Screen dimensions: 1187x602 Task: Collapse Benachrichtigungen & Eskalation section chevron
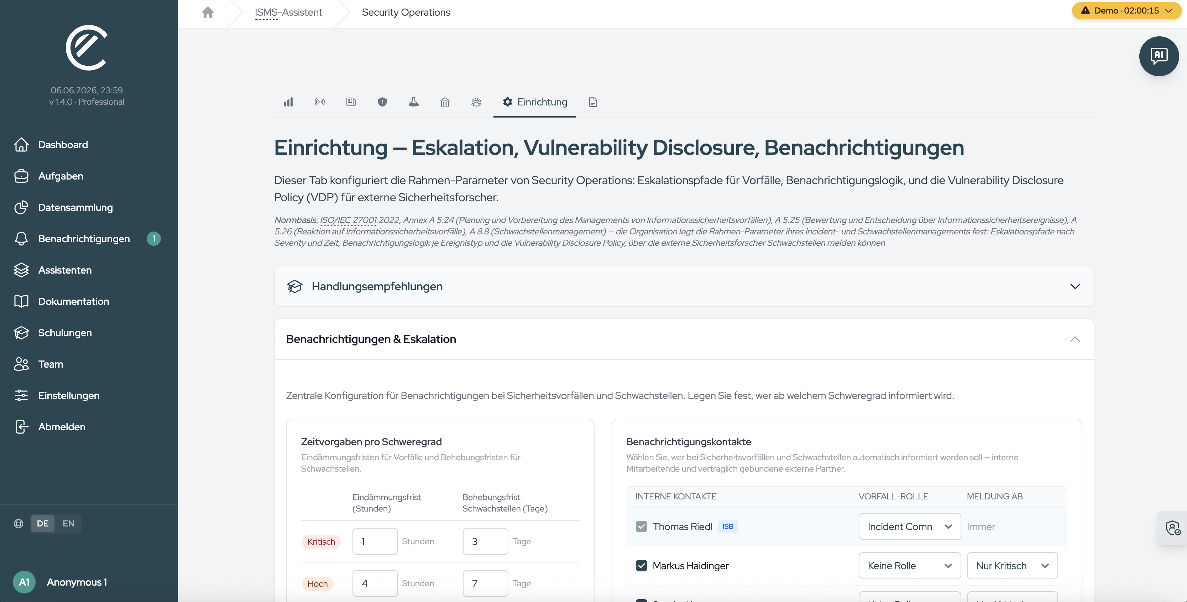point(1074,339)
